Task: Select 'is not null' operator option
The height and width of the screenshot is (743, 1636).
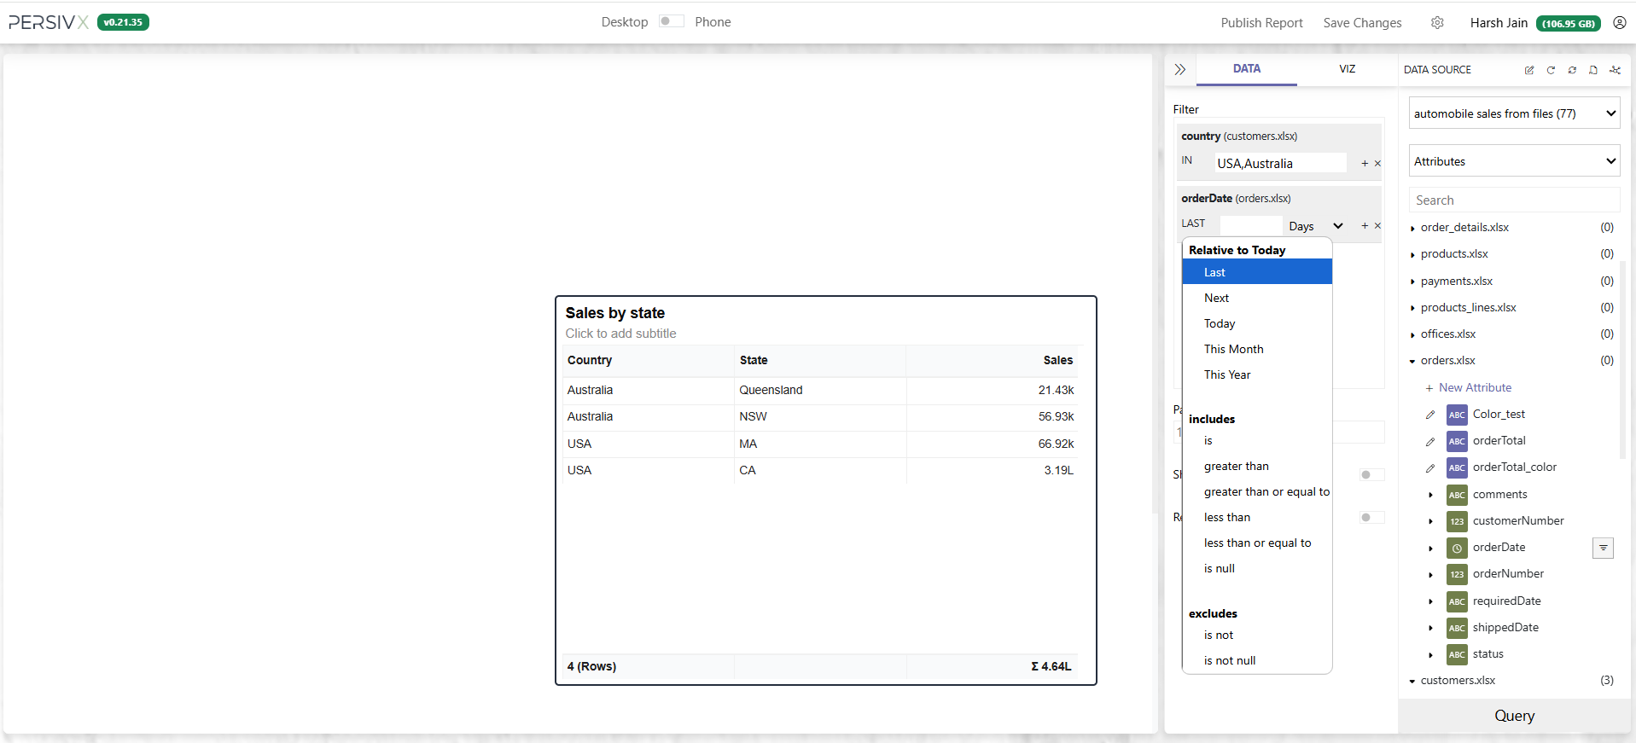Action: click(1256, 660)
